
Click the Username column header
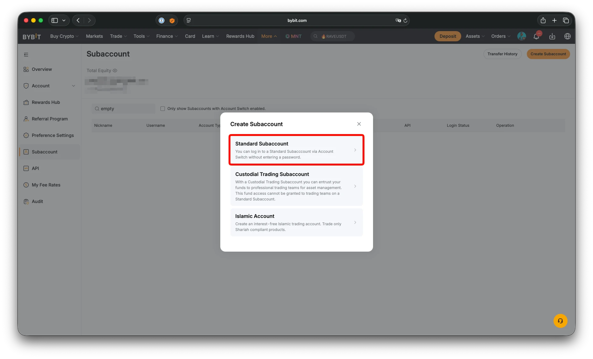[x=156, y=125]
